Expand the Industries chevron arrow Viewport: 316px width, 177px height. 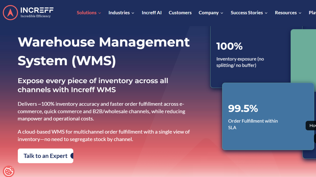133,13
